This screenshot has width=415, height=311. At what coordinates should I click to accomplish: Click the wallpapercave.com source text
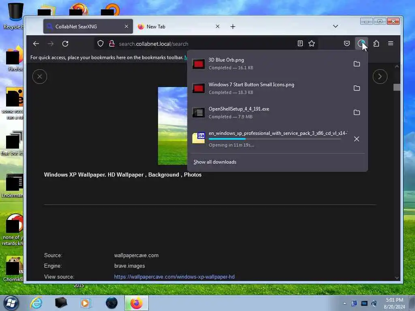(136, 256)
